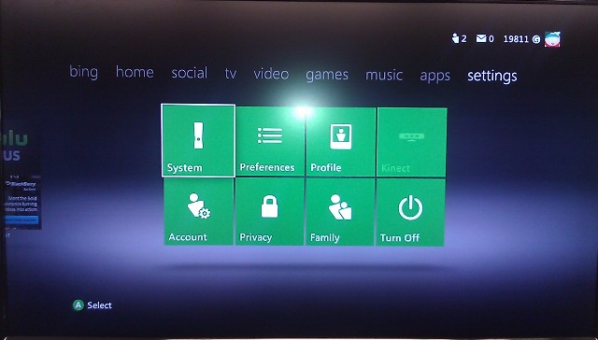Open the gamer avatar picture

pyautogui.click(x=552, y=39)
